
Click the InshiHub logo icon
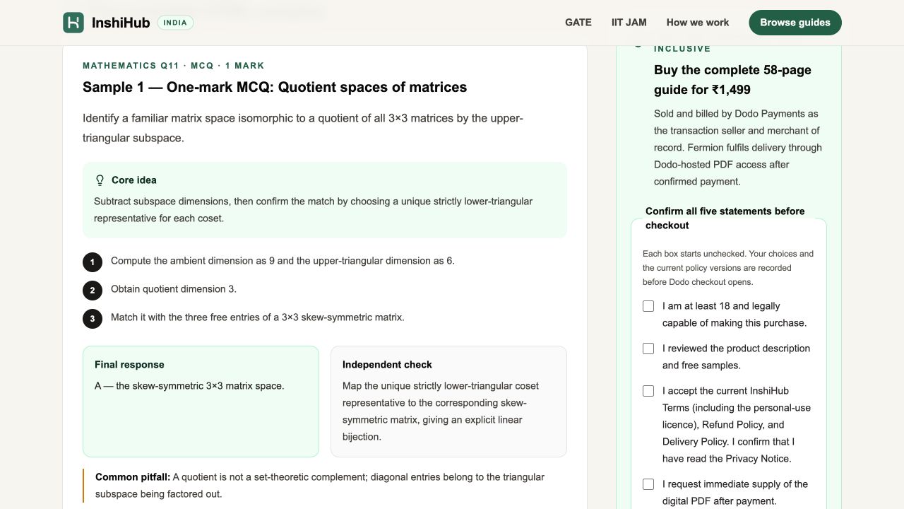click(x=73, y=23)
